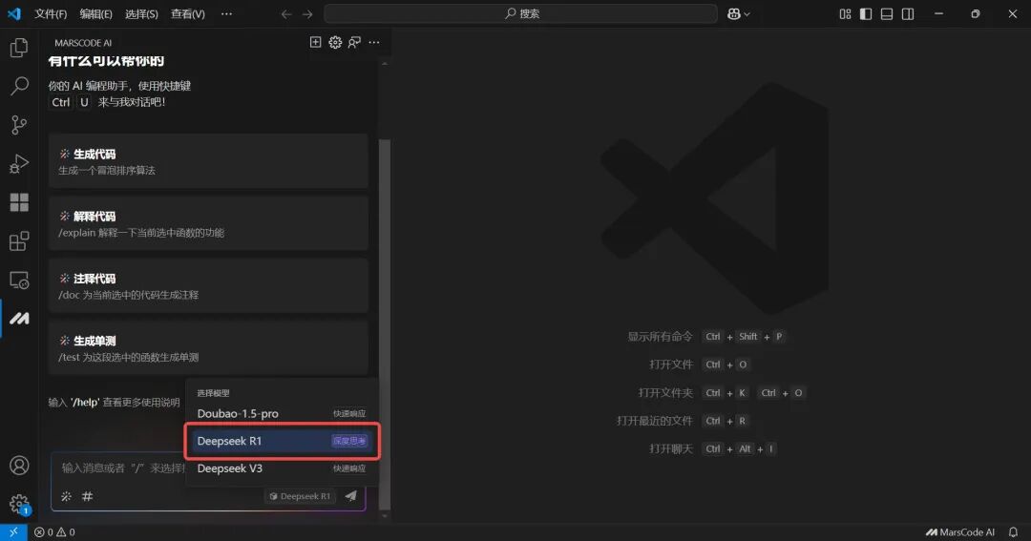Click the feedback icon in MarsCode header
Screen dimensions: 1031x541
[354, 42]
